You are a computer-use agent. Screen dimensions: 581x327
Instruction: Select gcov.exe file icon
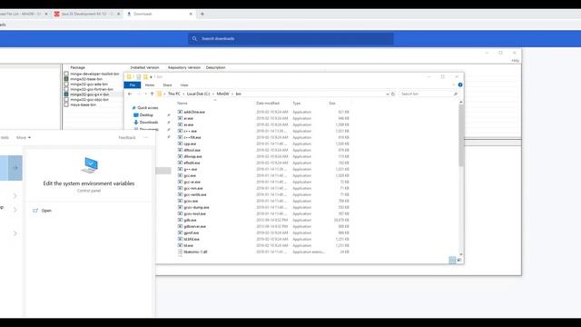coord(180,201)
